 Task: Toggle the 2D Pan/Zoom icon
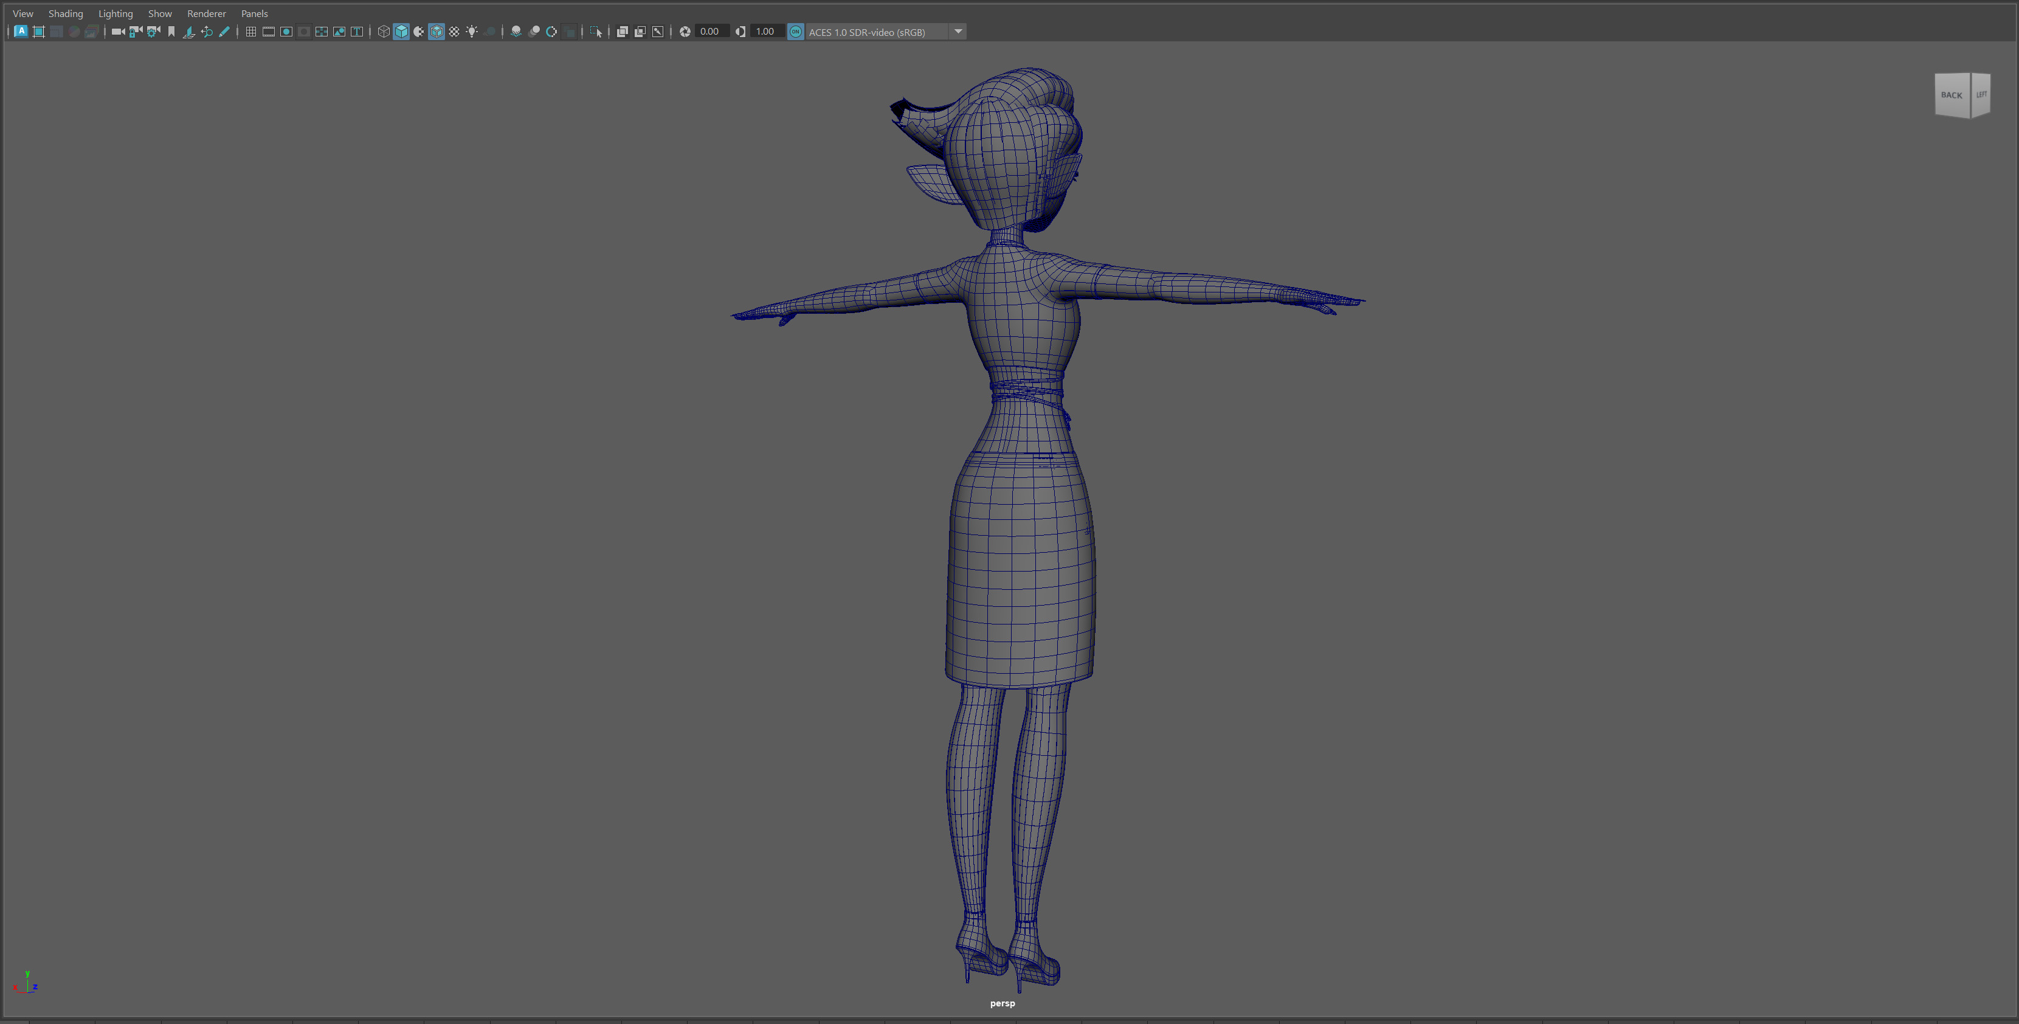206,32
